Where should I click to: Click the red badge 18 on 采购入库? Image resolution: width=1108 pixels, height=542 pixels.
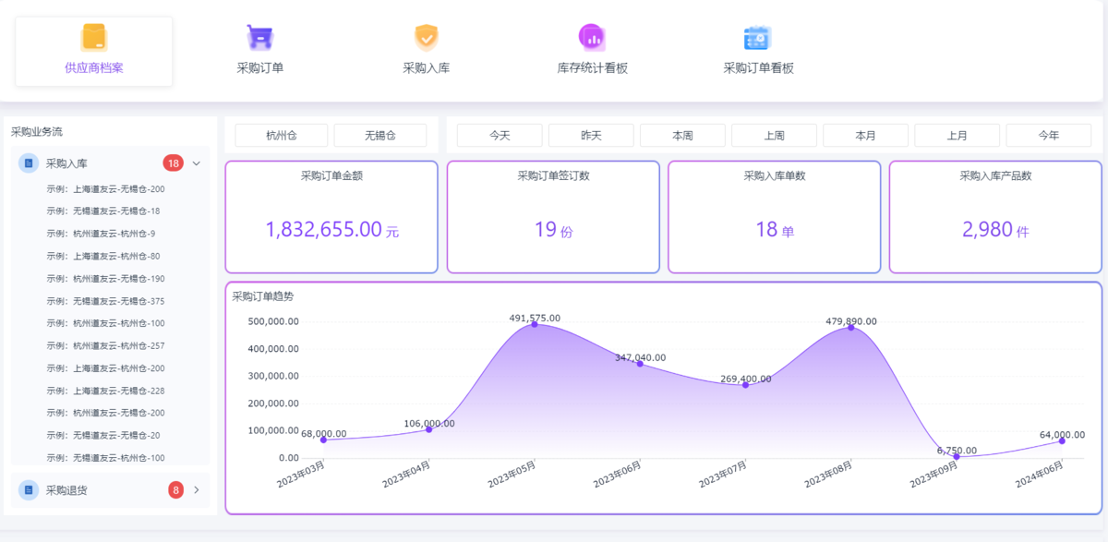173,163
